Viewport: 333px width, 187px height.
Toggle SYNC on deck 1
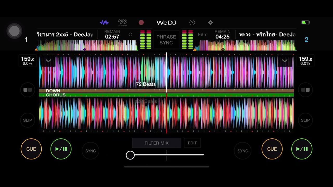91,151
